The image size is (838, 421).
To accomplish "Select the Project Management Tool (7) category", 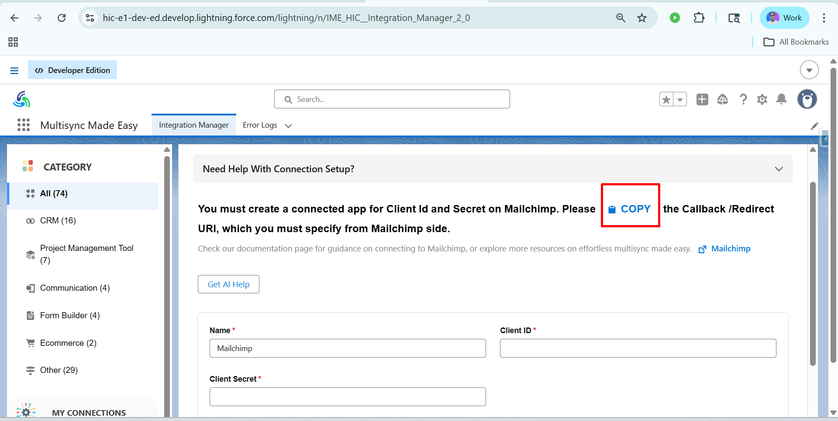I will tap(83, 254).
